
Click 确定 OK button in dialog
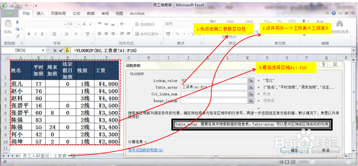[294, 150]
